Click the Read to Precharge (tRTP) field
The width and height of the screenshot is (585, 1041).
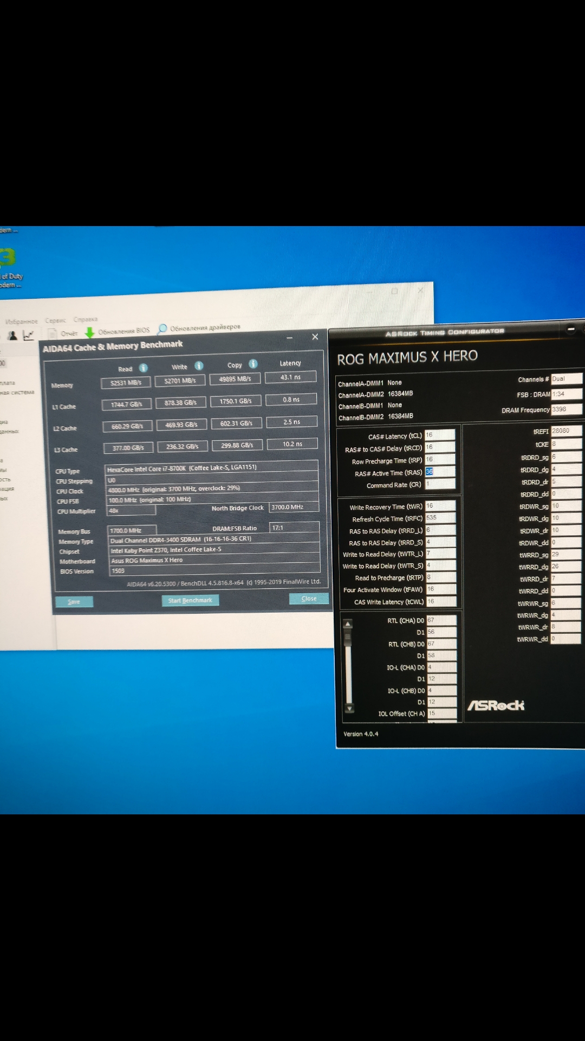(x=441, y=577)
